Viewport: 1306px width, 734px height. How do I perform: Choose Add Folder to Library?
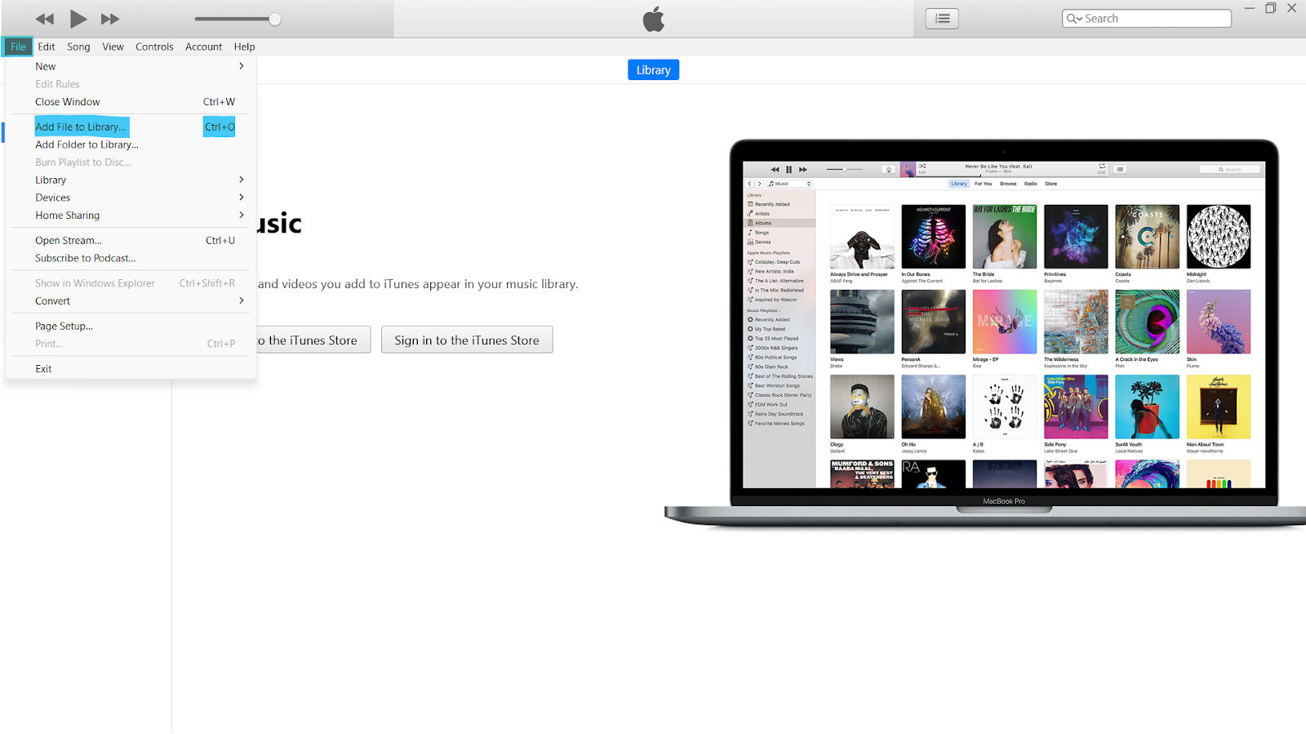point(87,145)
